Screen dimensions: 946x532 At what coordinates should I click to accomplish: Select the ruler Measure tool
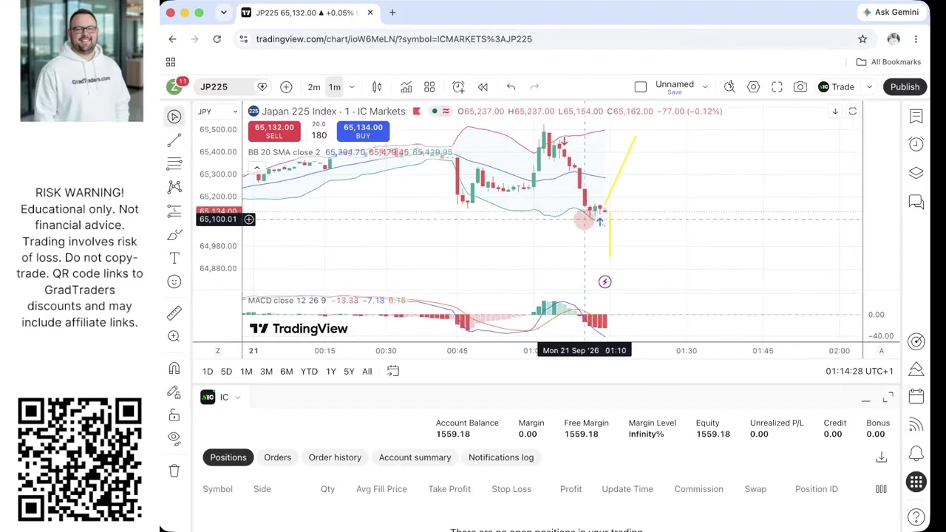click(x=174, y=313)
